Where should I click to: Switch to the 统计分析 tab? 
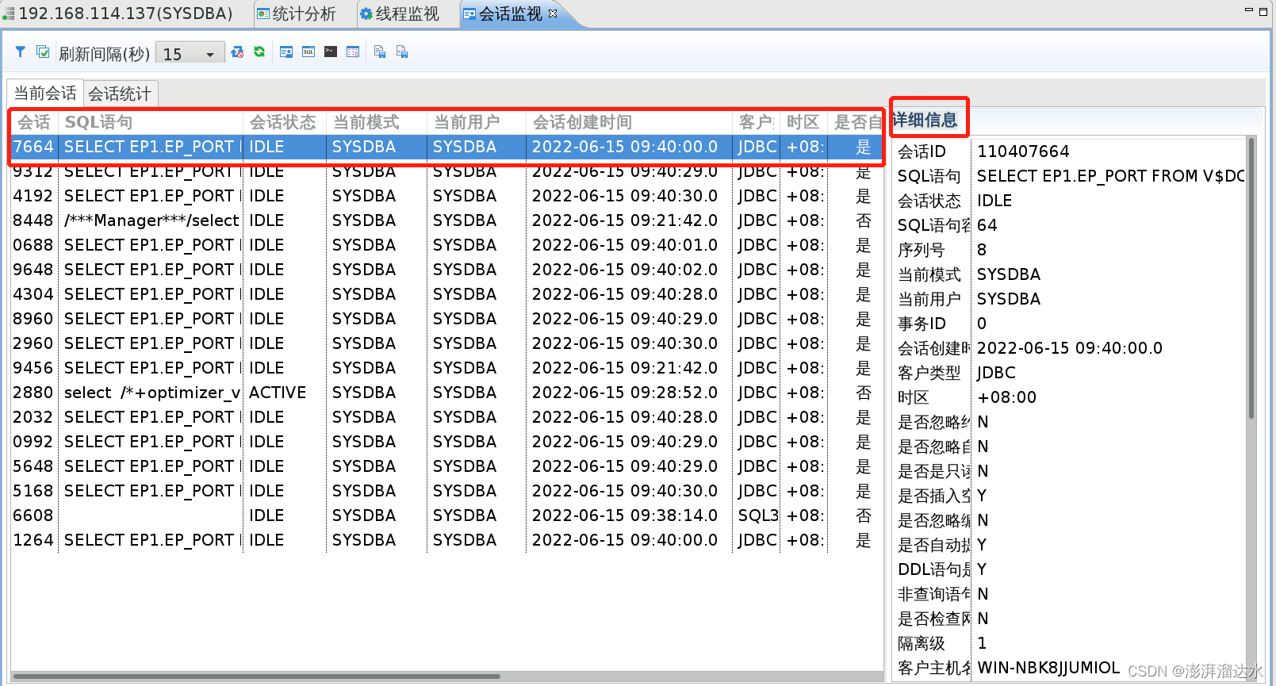297,13
